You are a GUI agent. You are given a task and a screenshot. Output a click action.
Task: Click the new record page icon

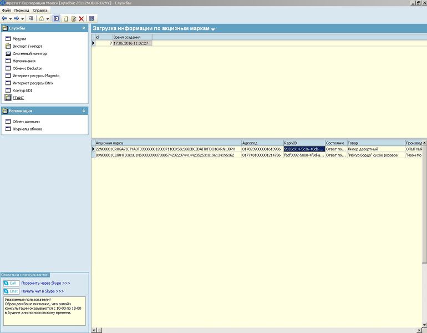pyautogui.click(x=66, y=19)
